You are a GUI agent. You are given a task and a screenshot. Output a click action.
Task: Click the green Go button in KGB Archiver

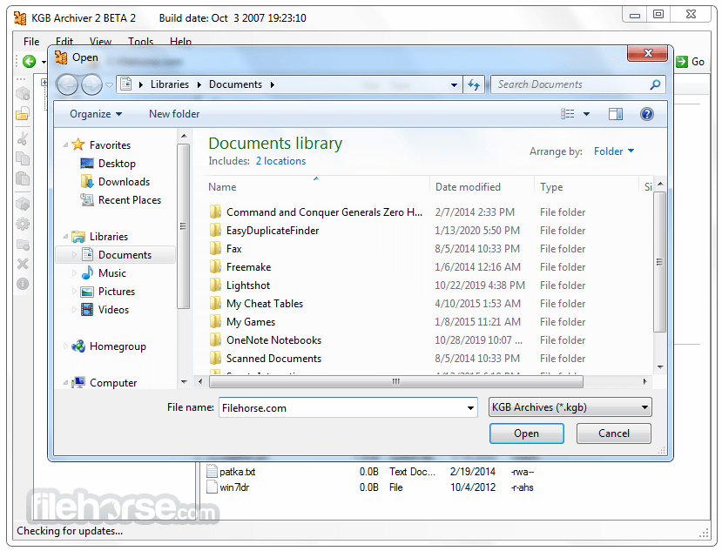click(690, 61)
